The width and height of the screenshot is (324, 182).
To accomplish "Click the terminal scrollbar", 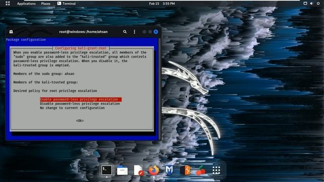I will [159, 89].
